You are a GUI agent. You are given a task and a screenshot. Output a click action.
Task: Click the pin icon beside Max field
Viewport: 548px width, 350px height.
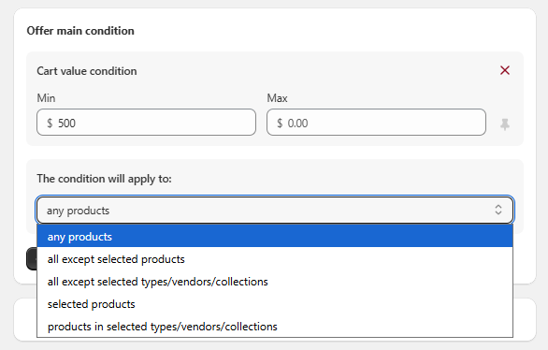pos(505,124)
